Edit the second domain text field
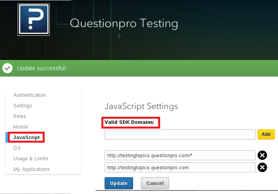Viewport: 278px width, 194px height. tap(180, 167)
